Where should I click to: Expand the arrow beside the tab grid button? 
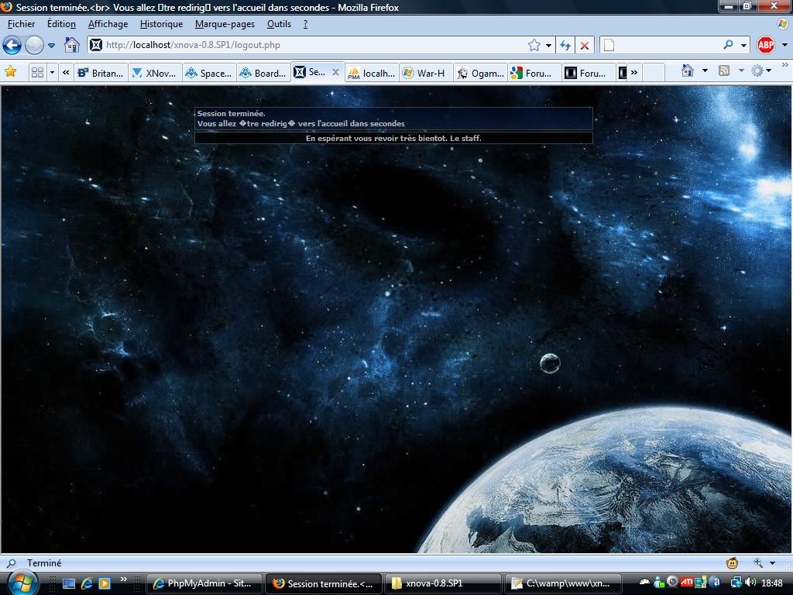[x=52, y=72]
